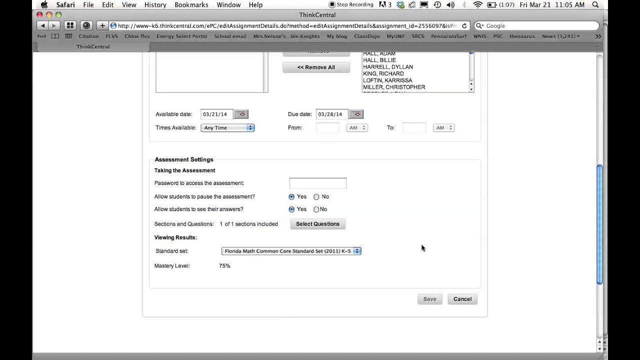Open Spotlight search magnifier

595,4
